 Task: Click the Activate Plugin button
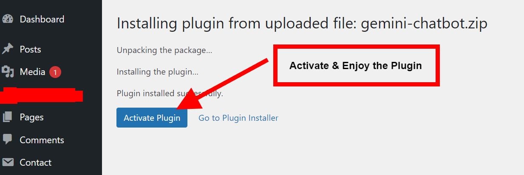pyautogui.click(x=152, y=117)
